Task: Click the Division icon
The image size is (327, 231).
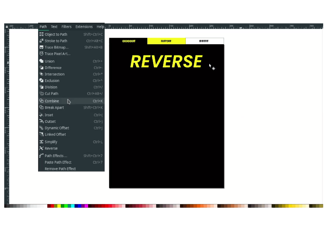Action: [42, 87]
